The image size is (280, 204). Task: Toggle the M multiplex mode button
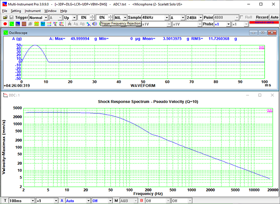point(116,201)
